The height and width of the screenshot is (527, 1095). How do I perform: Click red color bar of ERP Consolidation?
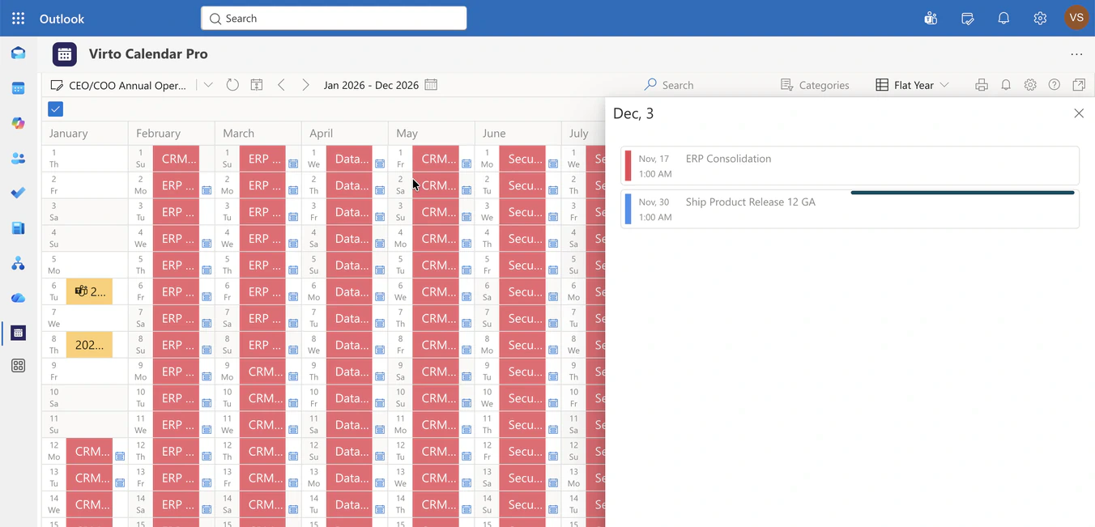628,166
